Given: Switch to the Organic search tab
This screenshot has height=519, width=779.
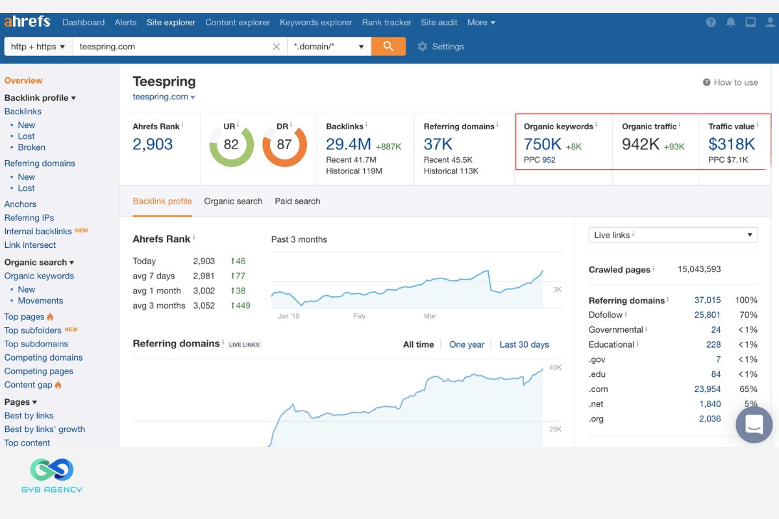Looking at the screenshot, I should tap(233, 201).
